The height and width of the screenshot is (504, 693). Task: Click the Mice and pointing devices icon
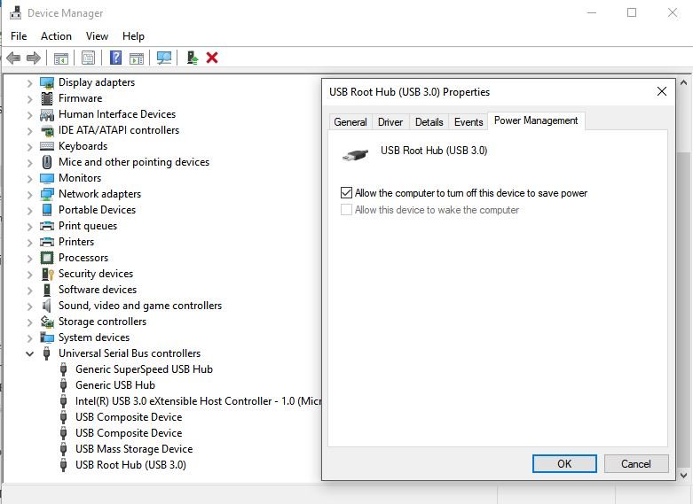pyautogui.click(x=47, y=162)
